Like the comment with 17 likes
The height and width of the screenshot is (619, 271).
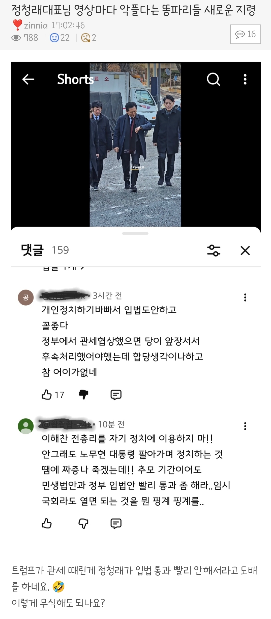click(x=47, y=394)
